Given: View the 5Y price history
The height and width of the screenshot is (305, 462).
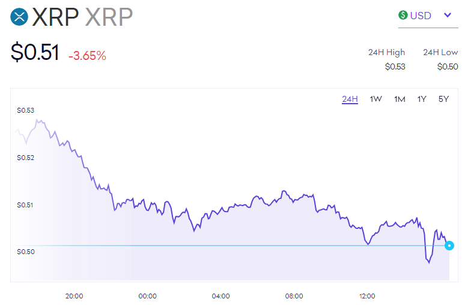Looking at the screenshot, I should pyautogui.click(x=443, y=99).
